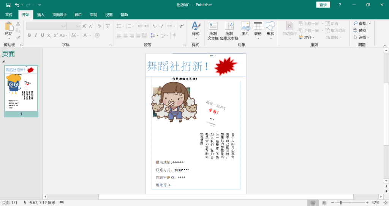389x206 pixels.
Task: Click zoom out minus button
Action: point(332,203)
